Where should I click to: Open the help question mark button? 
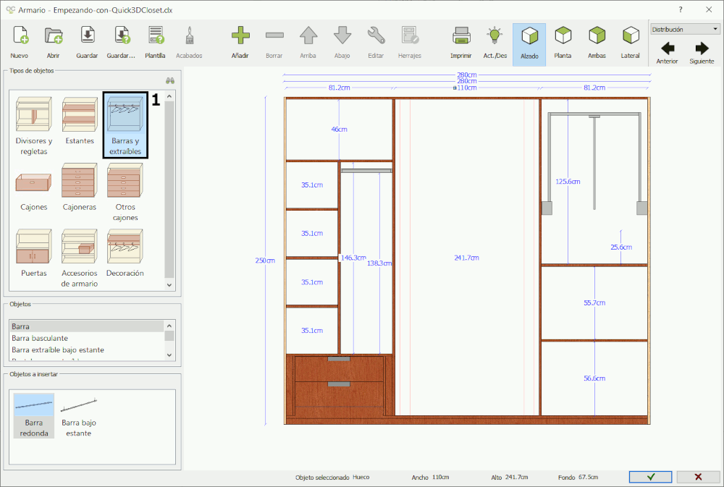click(680, 9)
